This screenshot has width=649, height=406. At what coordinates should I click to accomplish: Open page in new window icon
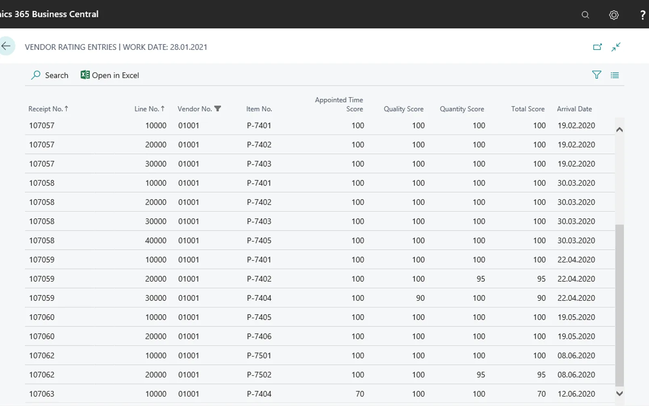click(x=597, y=47)
